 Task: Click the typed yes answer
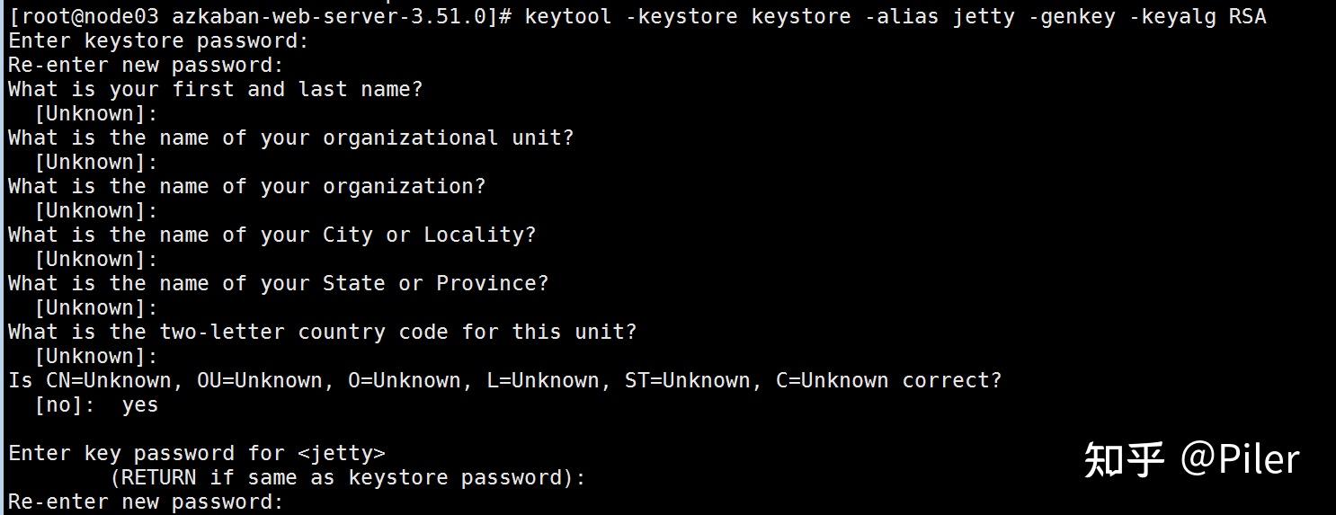click(x=140, y=404)
